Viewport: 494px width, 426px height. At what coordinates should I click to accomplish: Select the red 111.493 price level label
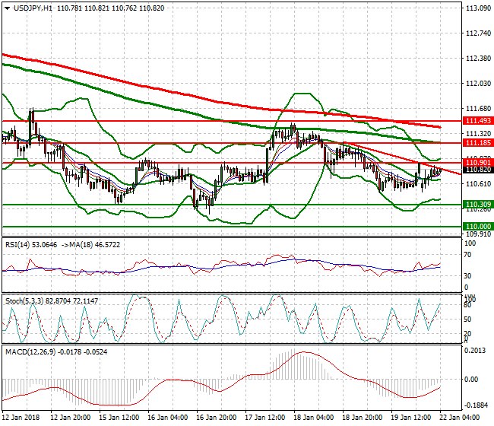(478, 121)
